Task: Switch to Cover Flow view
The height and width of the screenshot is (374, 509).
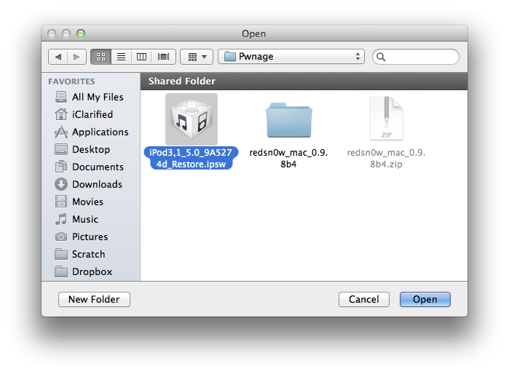Action: point(163,56)
